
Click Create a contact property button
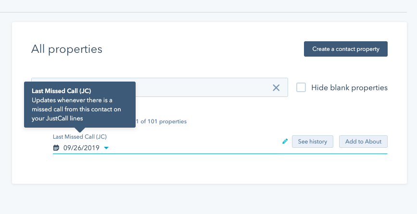[346, 49]
